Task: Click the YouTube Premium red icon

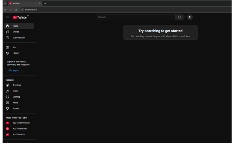Action: pyautogui.click(x=7, y=123)
